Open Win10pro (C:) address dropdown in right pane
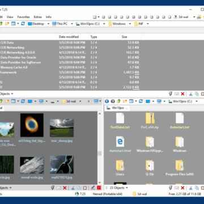 click(x=197, y=101)
